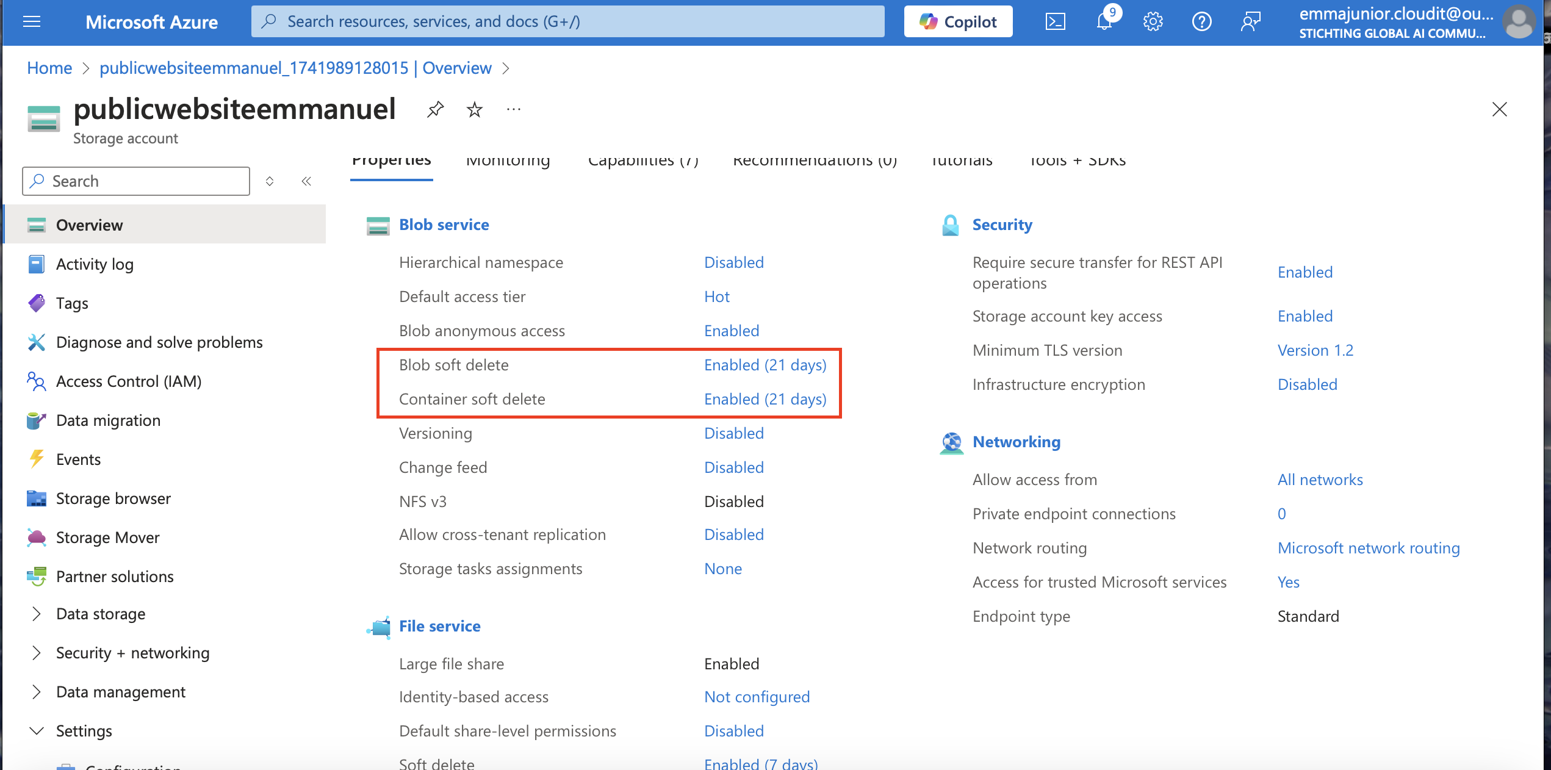Collapse the sidebar with double chevron
Viewport: 1551px width, 770px height.
[x=306, y=181]
